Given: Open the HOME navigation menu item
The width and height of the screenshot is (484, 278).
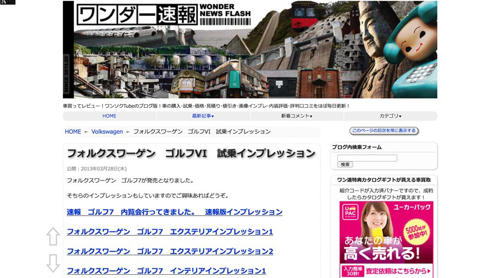Looking at the screenshot, I should (109, 116).
